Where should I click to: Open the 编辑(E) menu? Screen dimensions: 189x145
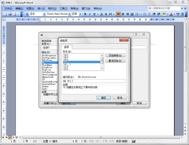(x=19, y=8)
